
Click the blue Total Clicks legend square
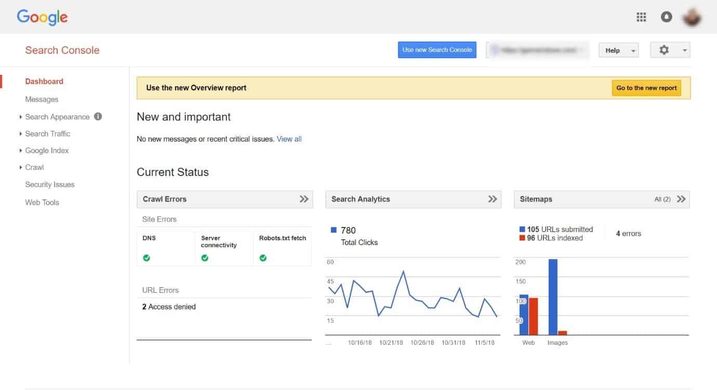(334, 230)
